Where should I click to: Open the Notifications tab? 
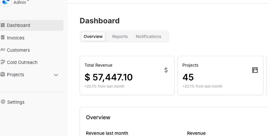coord(148,36)
